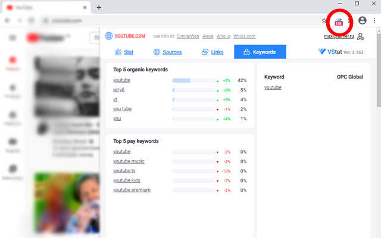Open the colorful second video thumbnail
The height and width of the screenshot is (238, 381).
click(x=67, y=202)
